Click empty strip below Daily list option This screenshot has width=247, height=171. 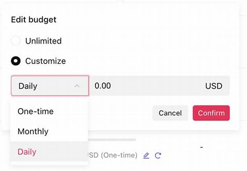click(x=49, y=163)
